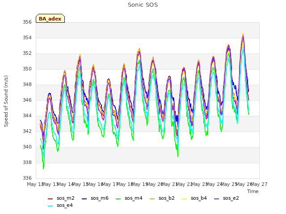
Task: Click the red sos_m2 legend color marker
Action: (x=50, y=199)
